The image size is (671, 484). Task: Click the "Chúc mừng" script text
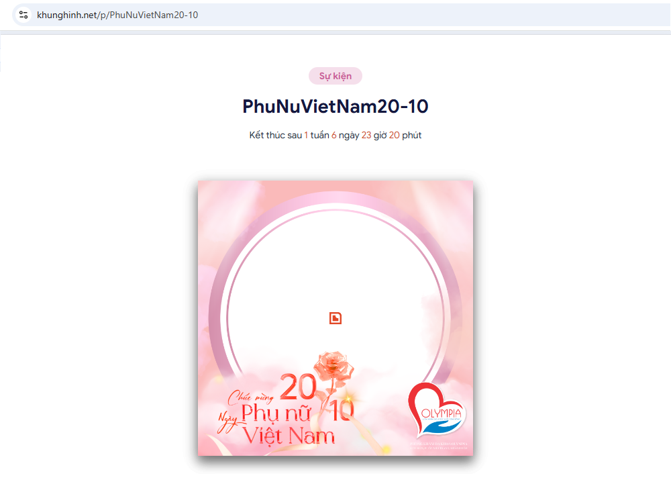point(251,397)
